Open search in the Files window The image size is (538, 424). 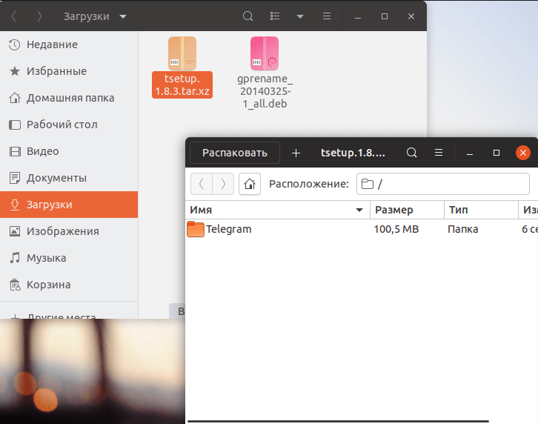coord(248,16)
